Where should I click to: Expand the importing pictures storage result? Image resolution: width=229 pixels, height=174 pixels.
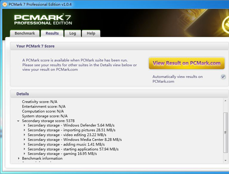pos(24,130)
